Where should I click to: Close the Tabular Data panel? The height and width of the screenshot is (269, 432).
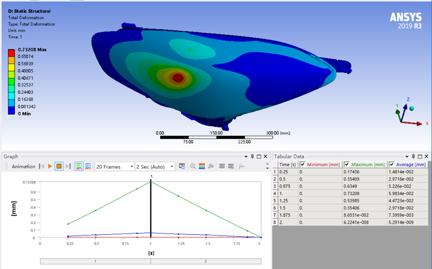(427, 156)
